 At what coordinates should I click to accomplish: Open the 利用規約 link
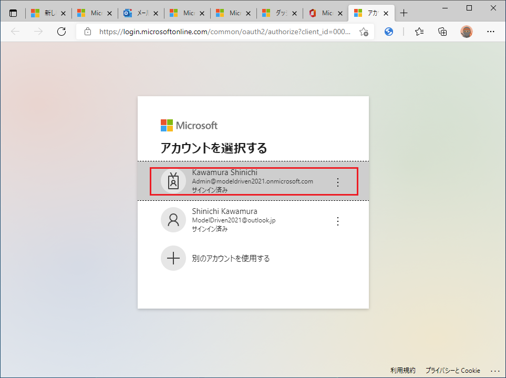pos(402,370)
